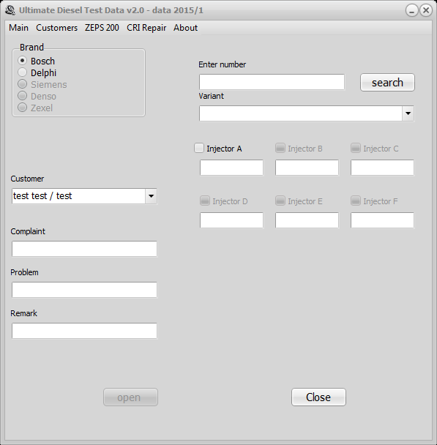Focus the Enter number input field
The image size is (437, 445).
pos(272,82)
